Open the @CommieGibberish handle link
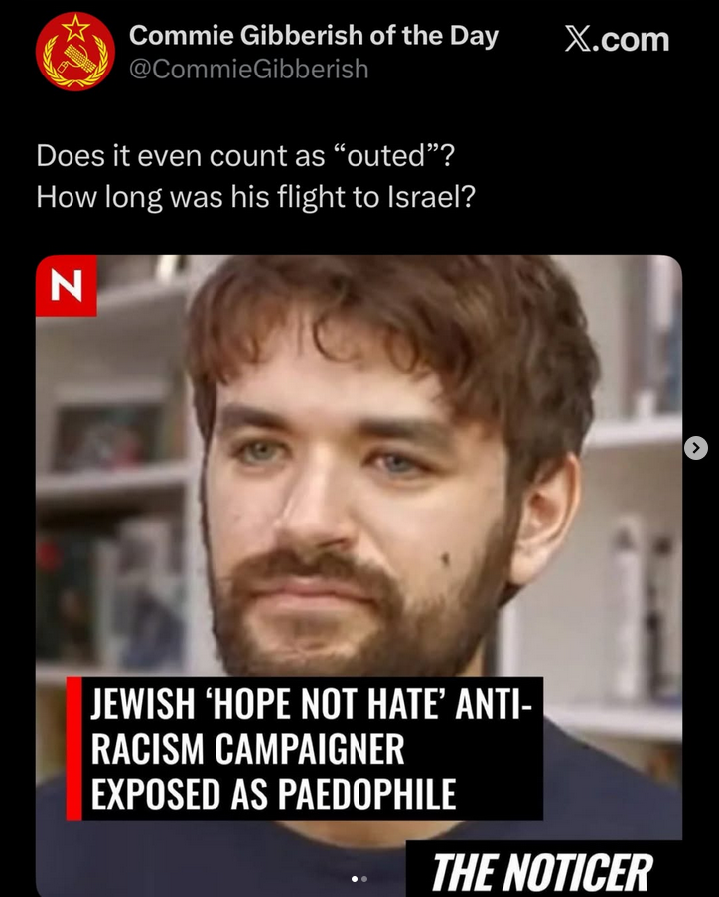Viewport: 719px width, 897px height. click(x=249, y=70)
